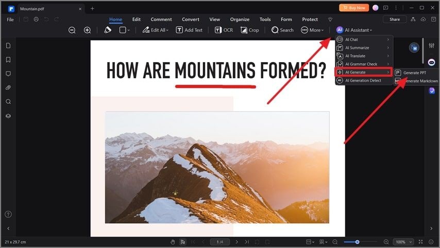Click the undo icon
Image resolution: width=440 pixels, height=248 pixels.
click(x=46, y=20)
